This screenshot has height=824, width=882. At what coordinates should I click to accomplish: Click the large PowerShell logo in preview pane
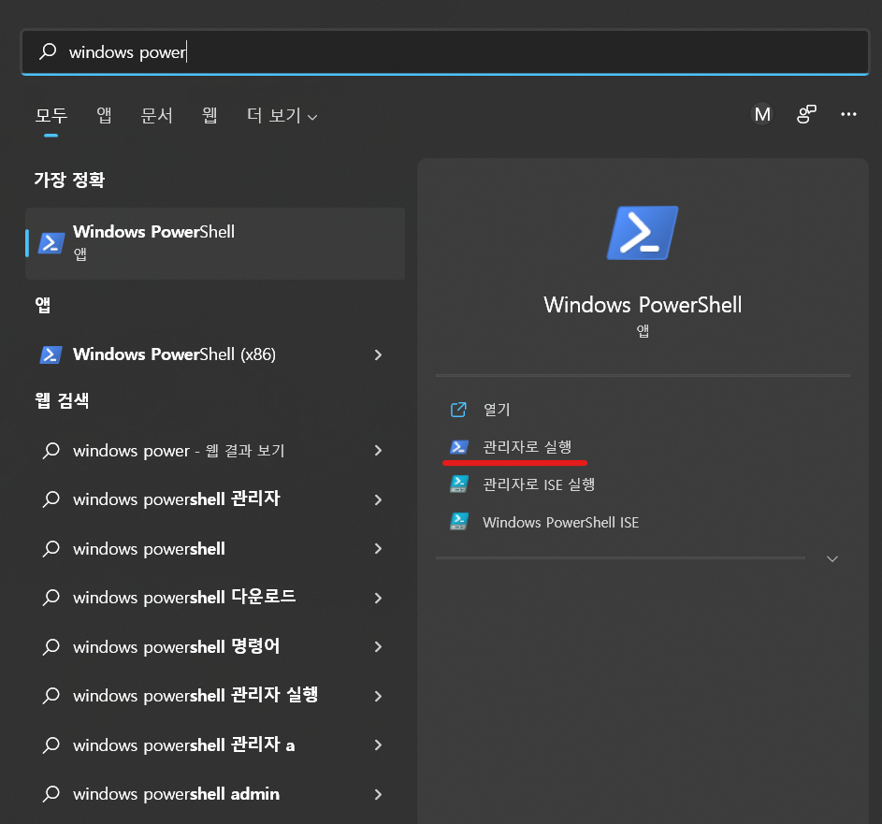click(x=643, y=233)
